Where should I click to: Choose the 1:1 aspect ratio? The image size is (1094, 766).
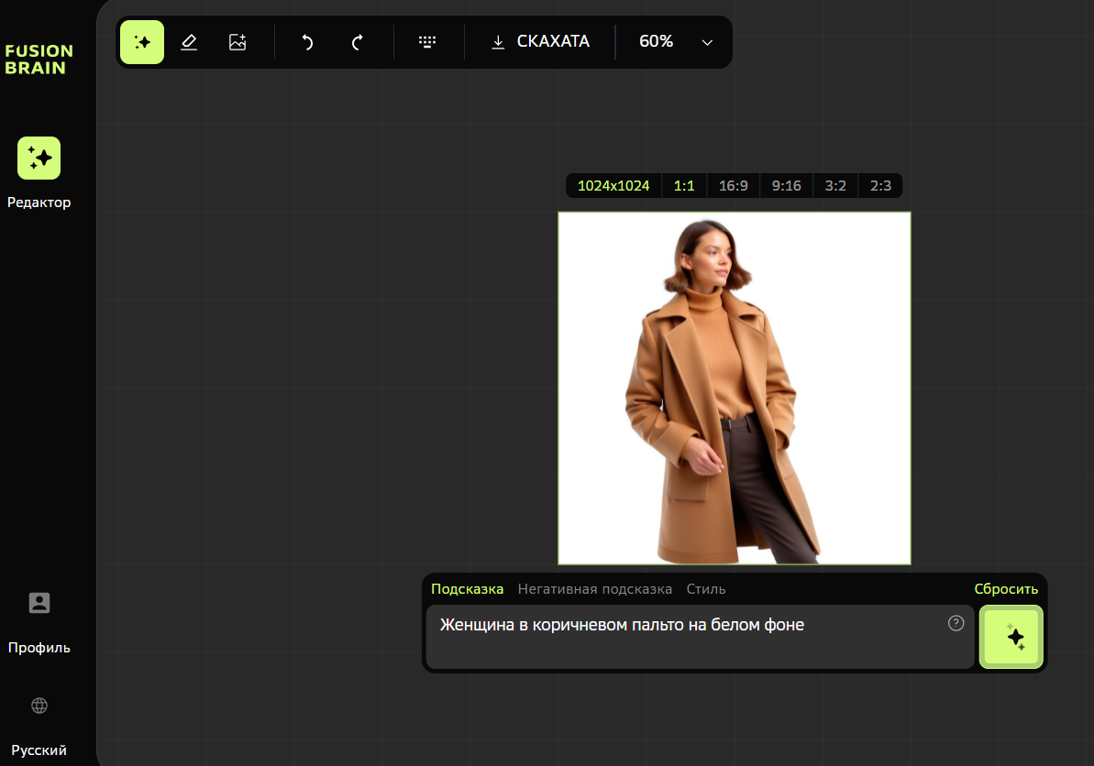(x=684, y=186)
